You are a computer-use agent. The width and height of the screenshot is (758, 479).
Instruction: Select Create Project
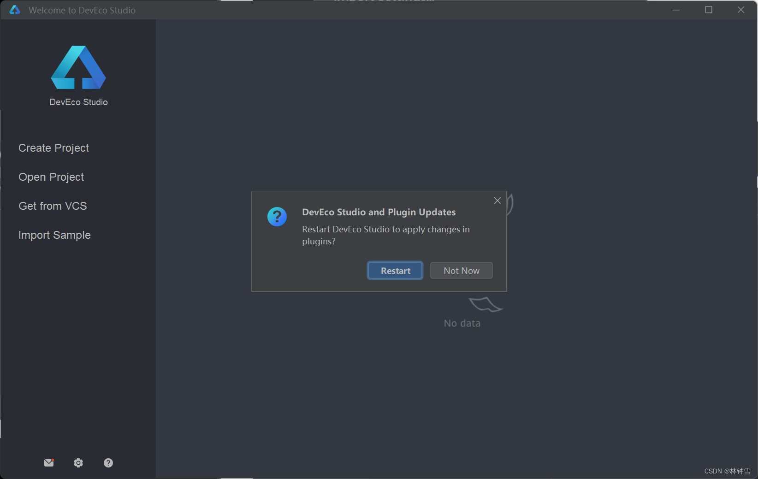[53, 148]
